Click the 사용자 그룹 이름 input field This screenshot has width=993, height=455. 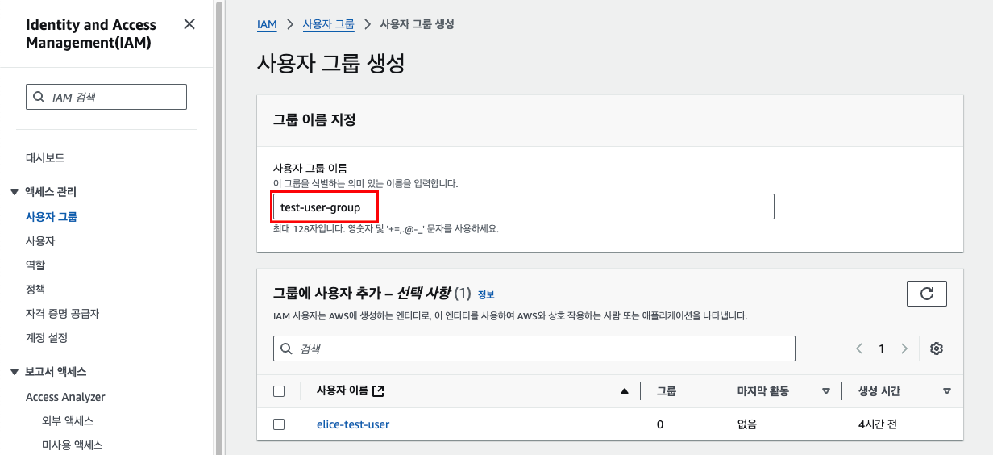[524, 207]
